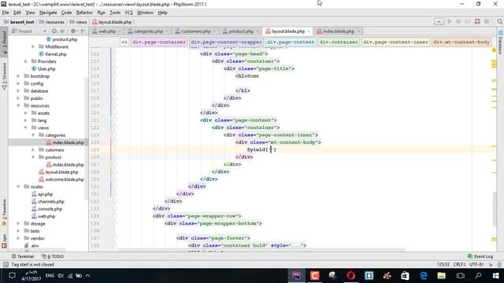The width and height of the screenshot is (504, 283).
Task: Close the web.php editor tab
Action: pyautogui.click(x=119, y=31)
